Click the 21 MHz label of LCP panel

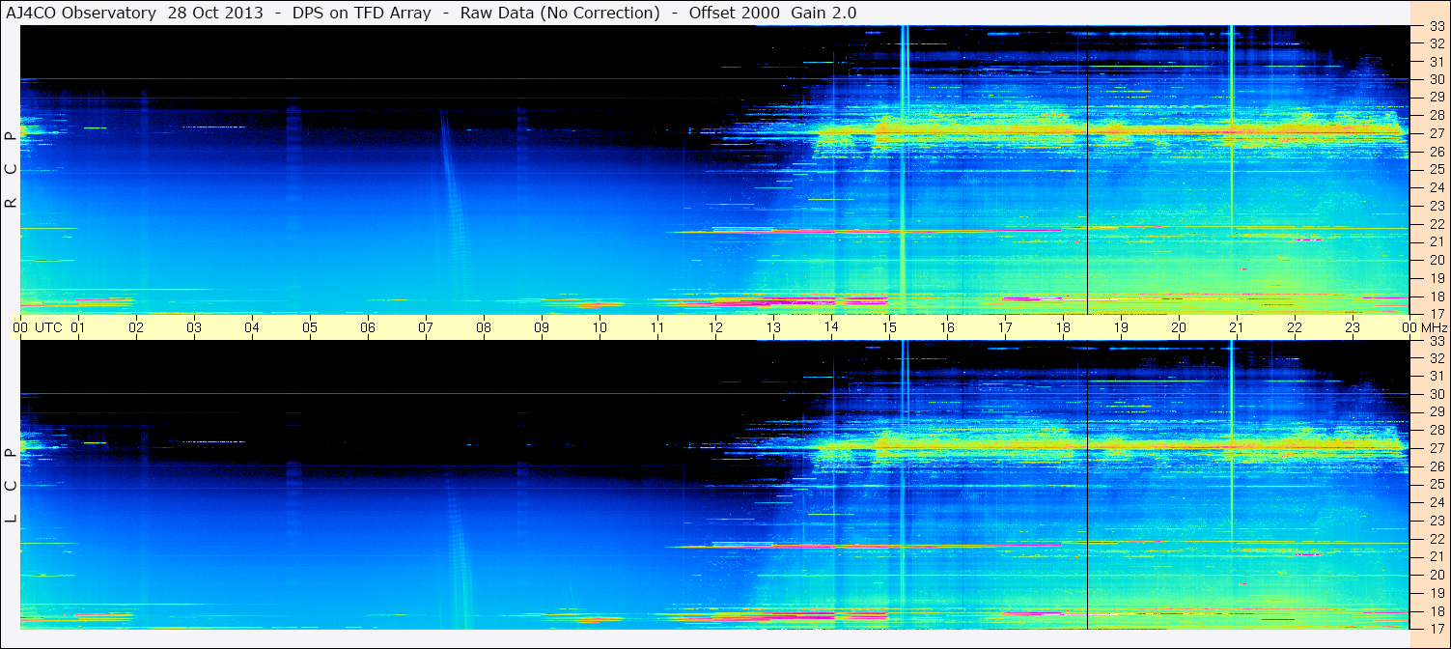[x=1437, y=556]
